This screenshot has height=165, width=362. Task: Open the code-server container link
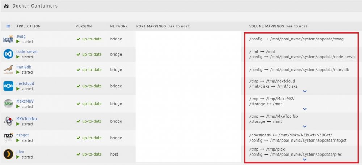pos(27,52)
